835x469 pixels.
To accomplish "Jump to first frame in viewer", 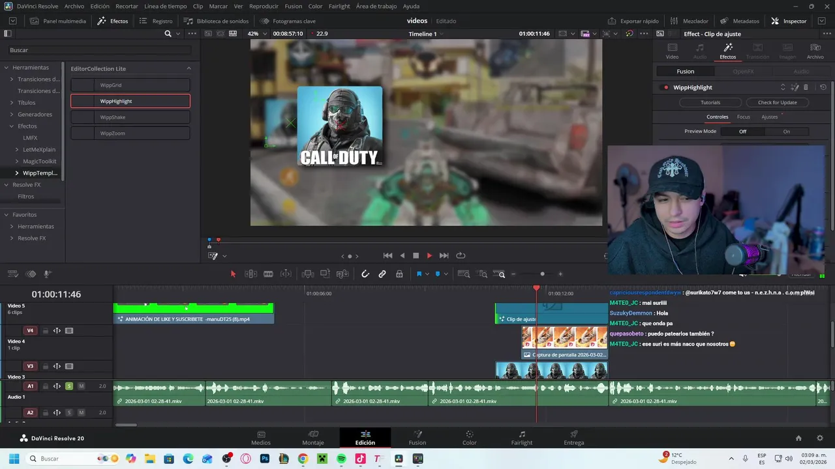I will coord(387,256).
